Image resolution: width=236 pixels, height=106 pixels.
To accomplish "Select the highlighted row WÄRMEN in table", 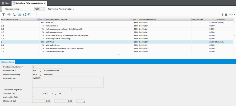I will coord(117,42).
